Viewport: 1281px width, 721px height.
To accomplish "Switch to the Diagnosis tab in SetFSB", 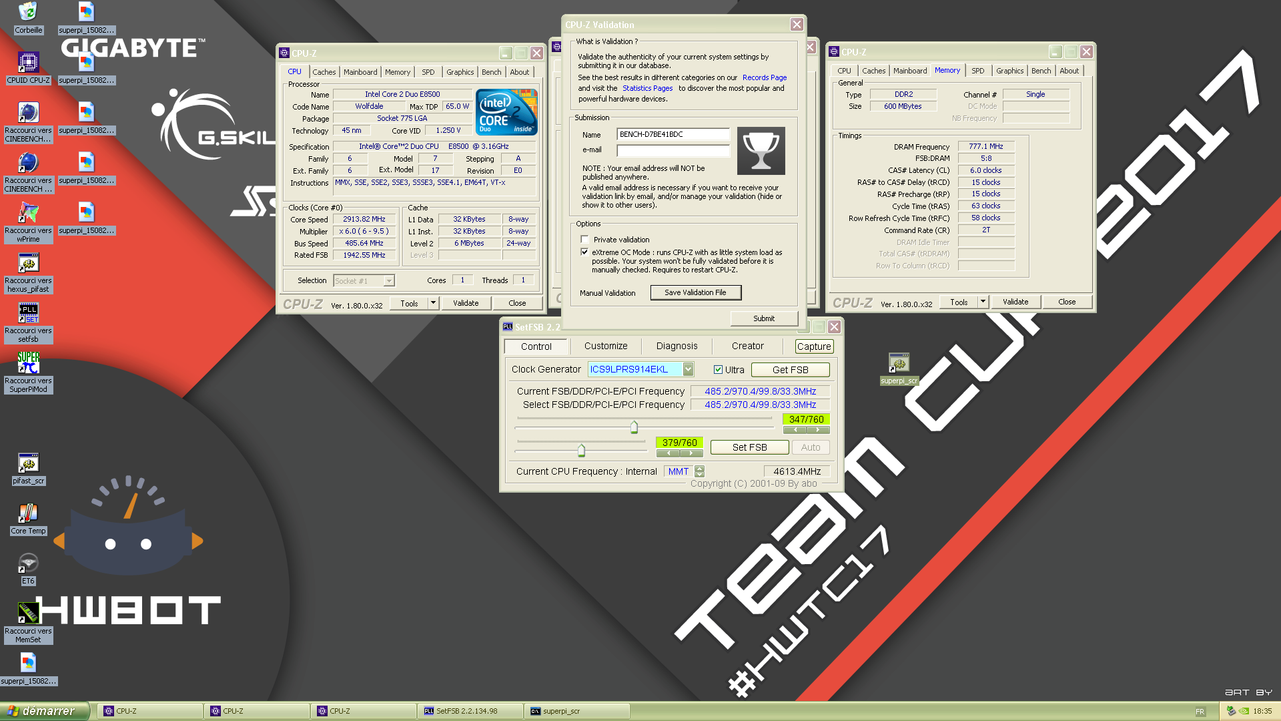I will [677, 346].
